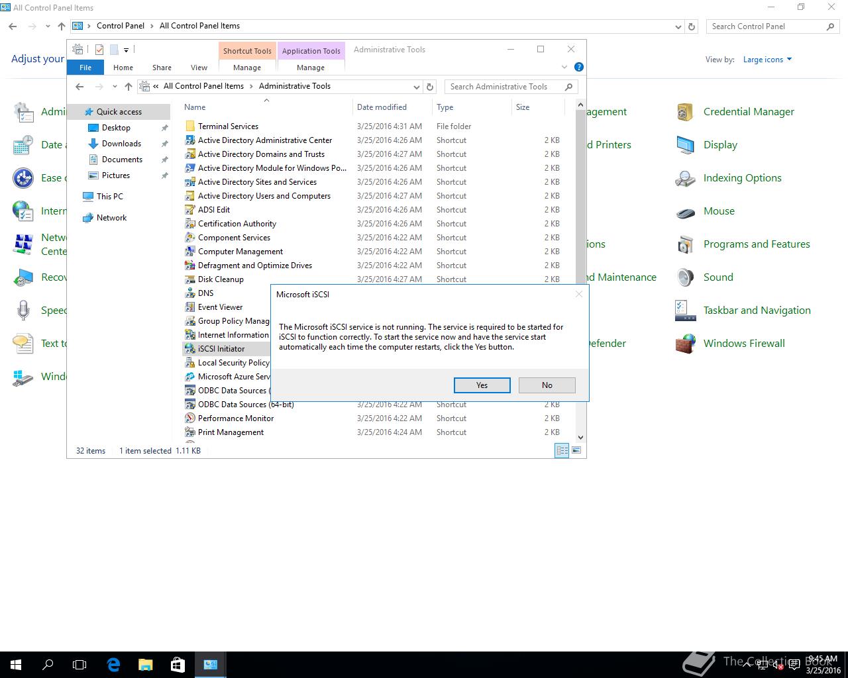The height and width of the screenshot is (678, 848).
Task: Select the Performance Monitor icon
Action: [x=190, y=418]
